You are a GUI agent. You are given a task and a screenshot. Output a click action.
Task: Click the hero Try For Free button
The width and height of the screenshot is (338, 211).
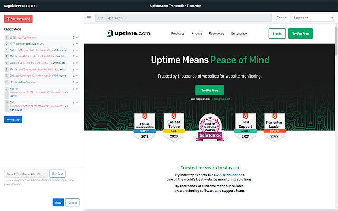pyautogui.click(x=210, y=90)
